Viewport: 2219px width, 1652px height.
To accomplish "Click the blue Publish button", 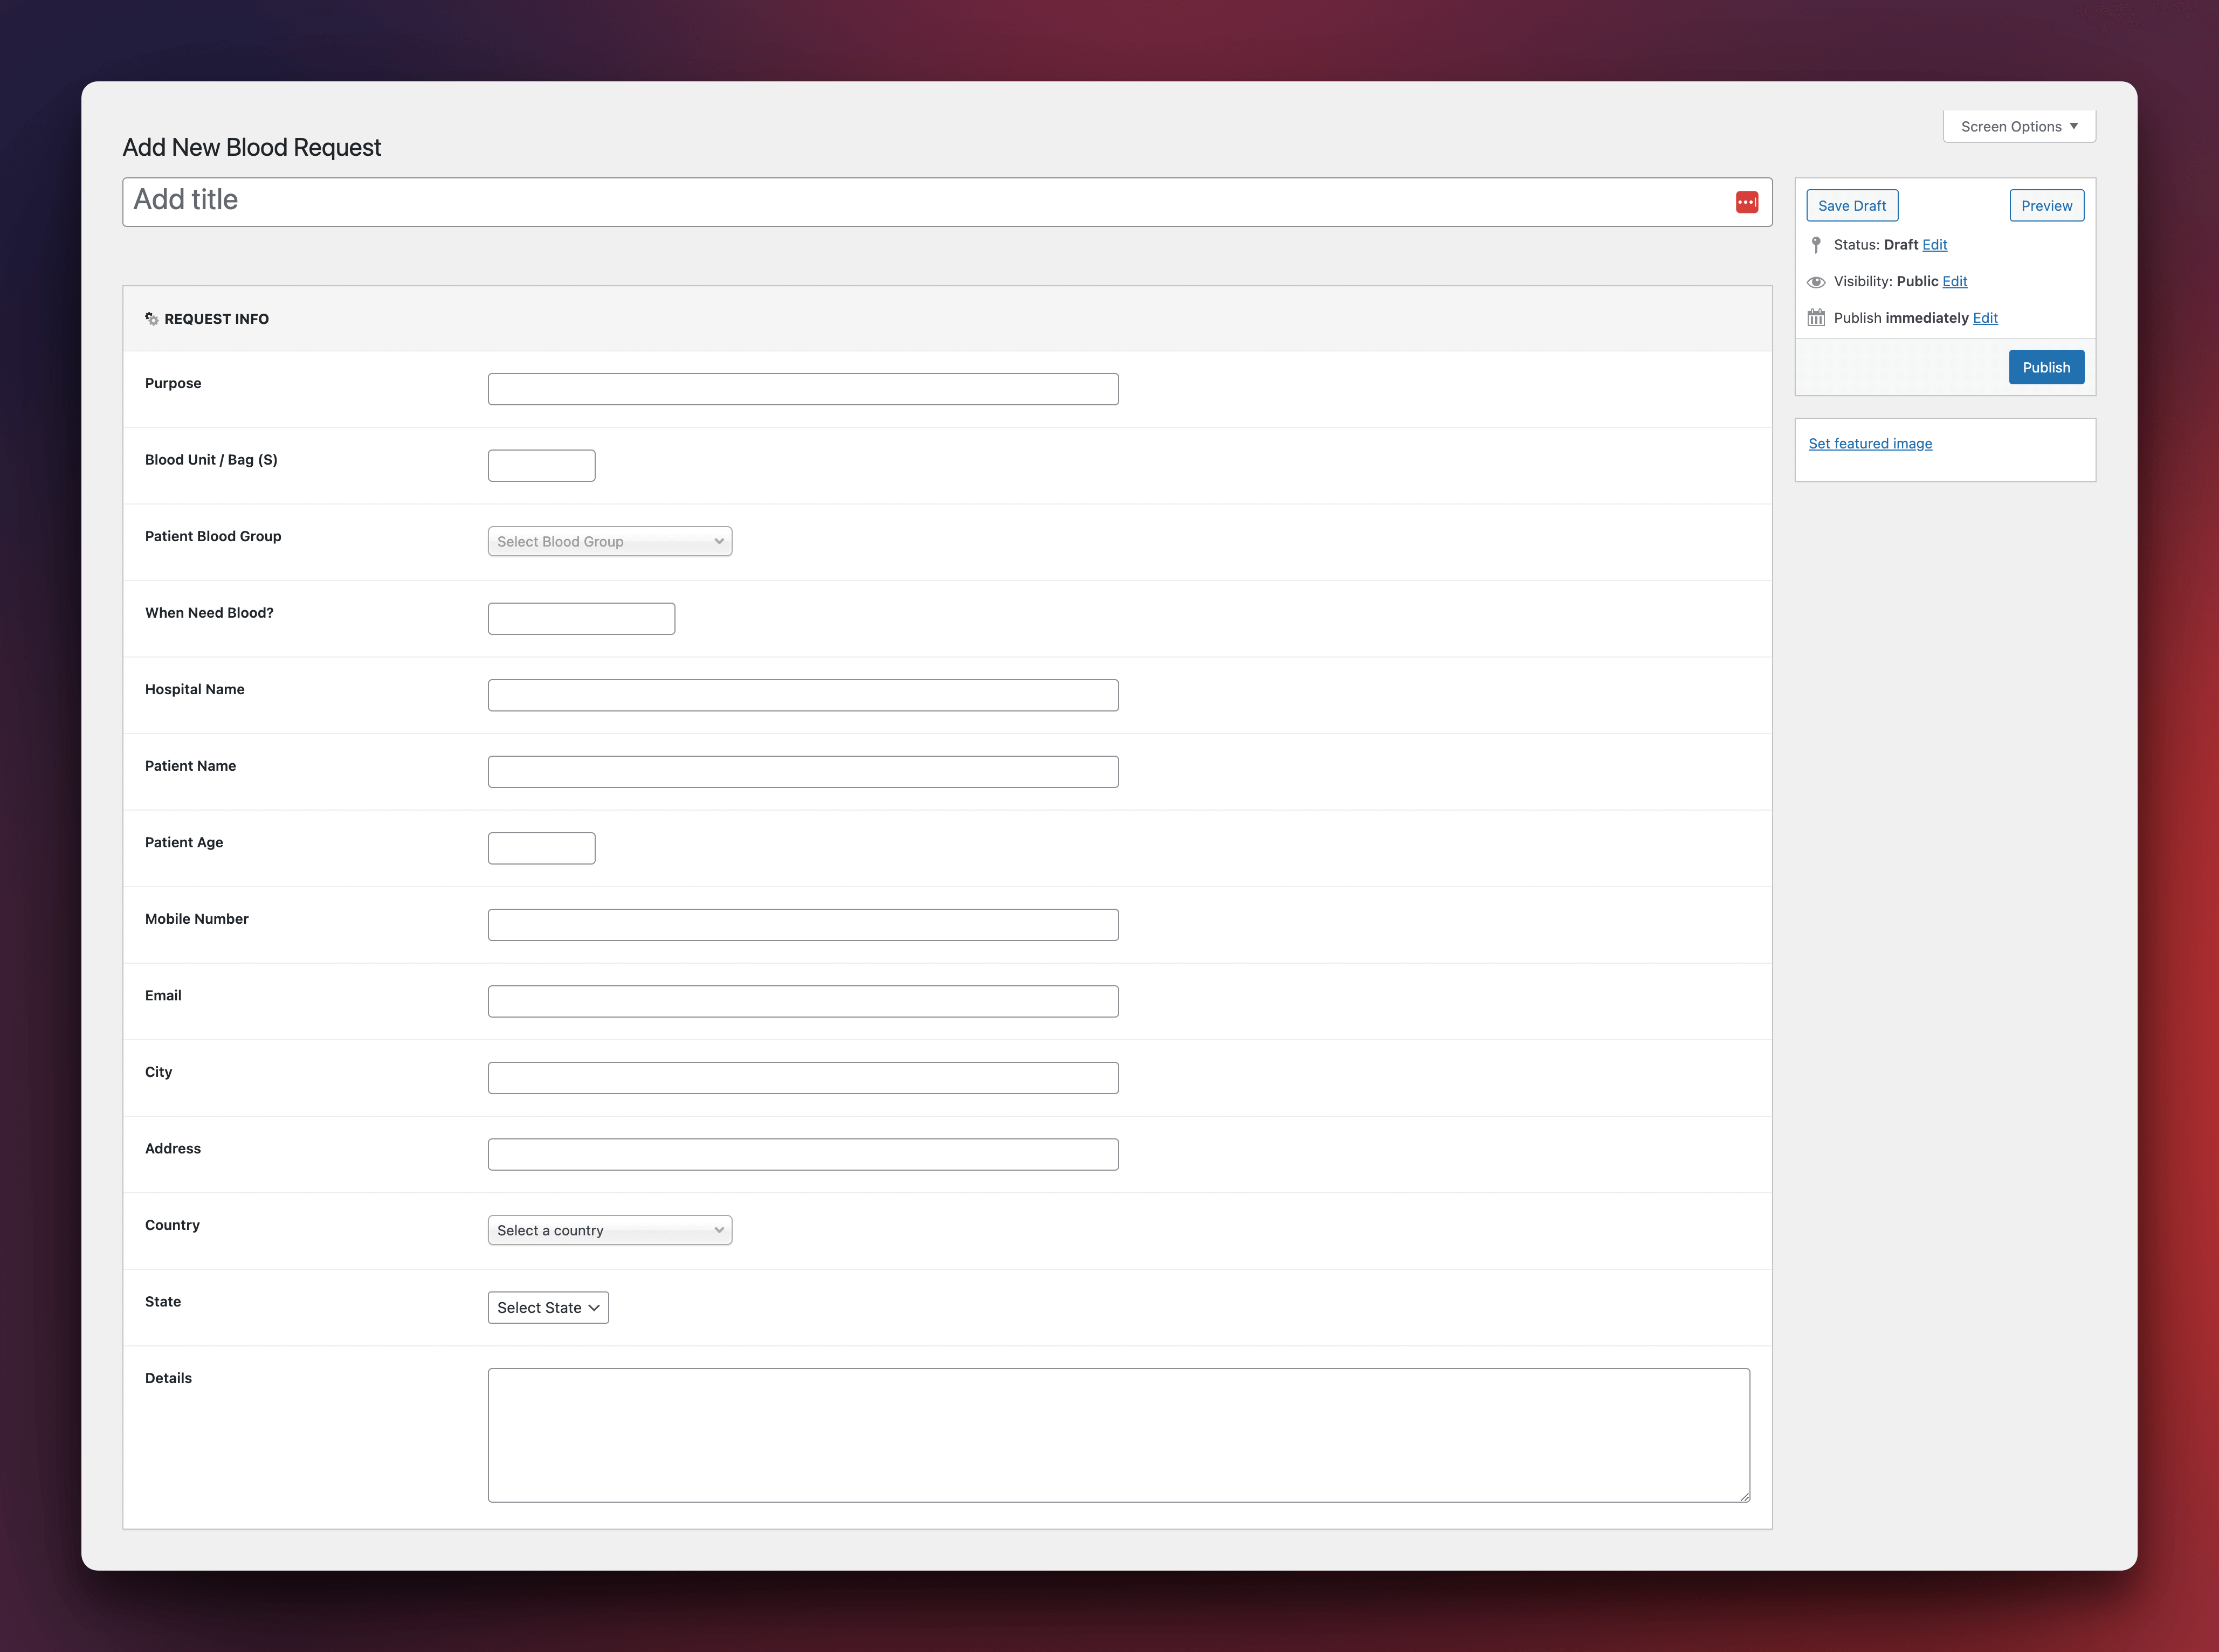I will 2046,367.
